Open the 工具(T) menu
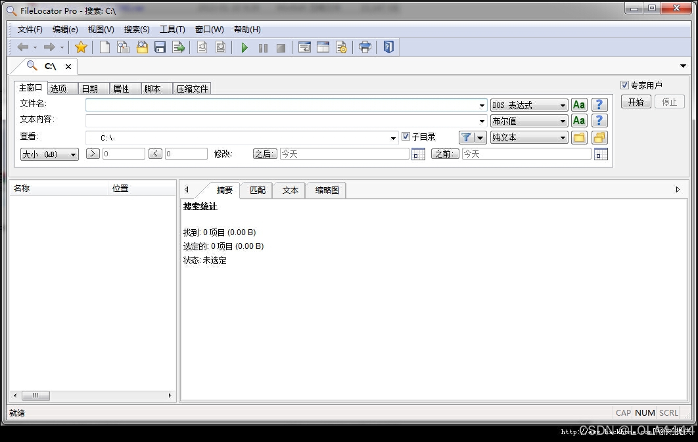The width and height of the screenshot is (698, 442). pyautogui.click(x=172, y=30)
